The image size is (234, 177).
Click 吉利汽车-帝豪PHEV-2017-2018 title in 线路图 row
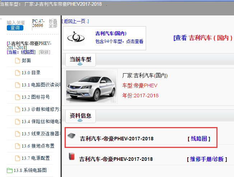tap(117, 139)
